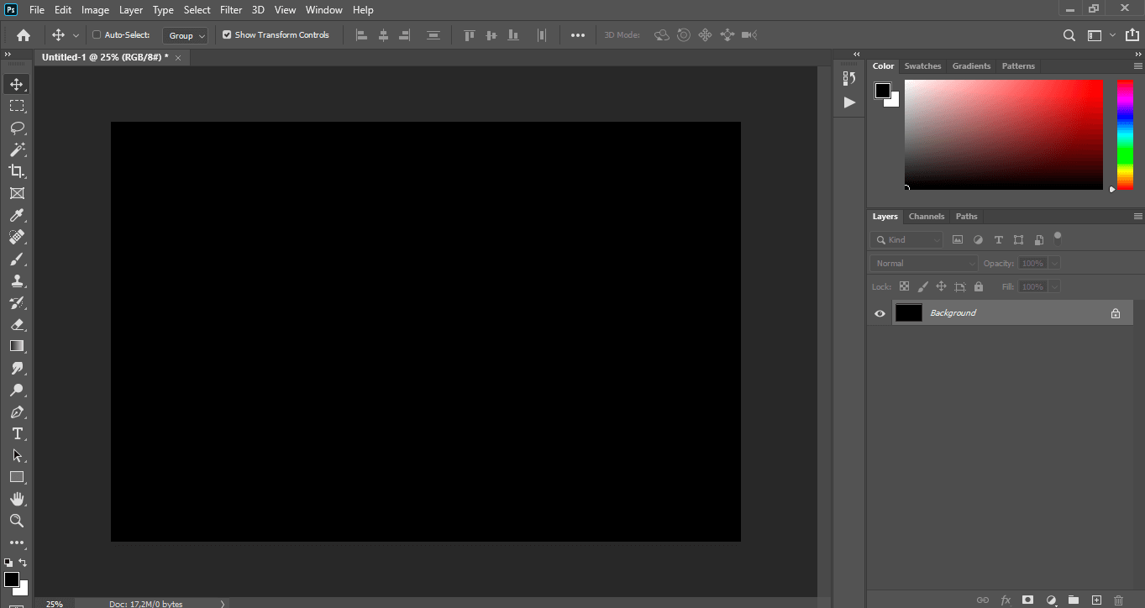
Task: Select the Rectangle shape tool
Action: pos(17,477)
